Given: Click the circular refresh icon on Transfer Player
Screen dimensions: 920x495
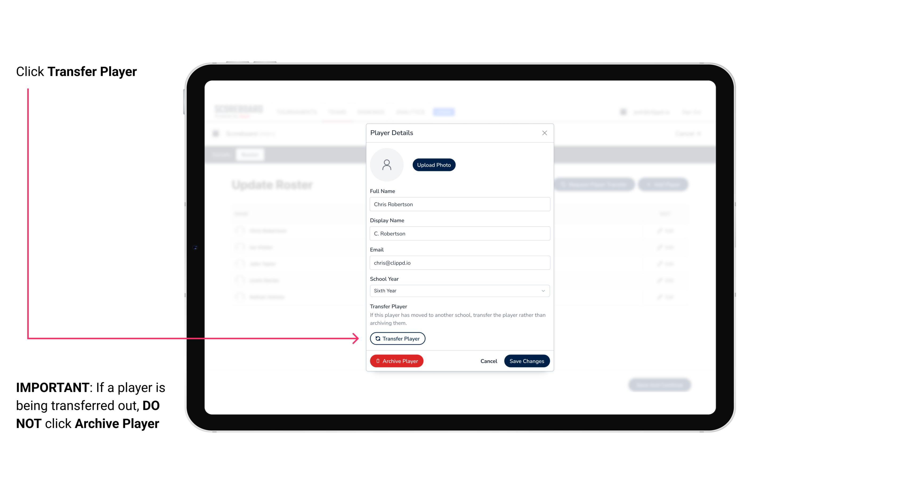Looking at the screenshot, I should 377,338.
